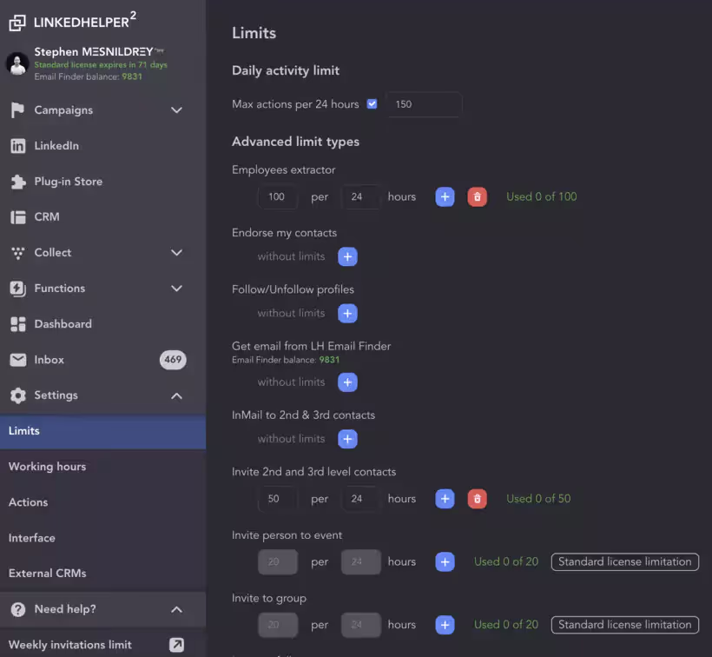
Task: Delete the Invite 2nd and 3rd level limit
Action: 476,498
